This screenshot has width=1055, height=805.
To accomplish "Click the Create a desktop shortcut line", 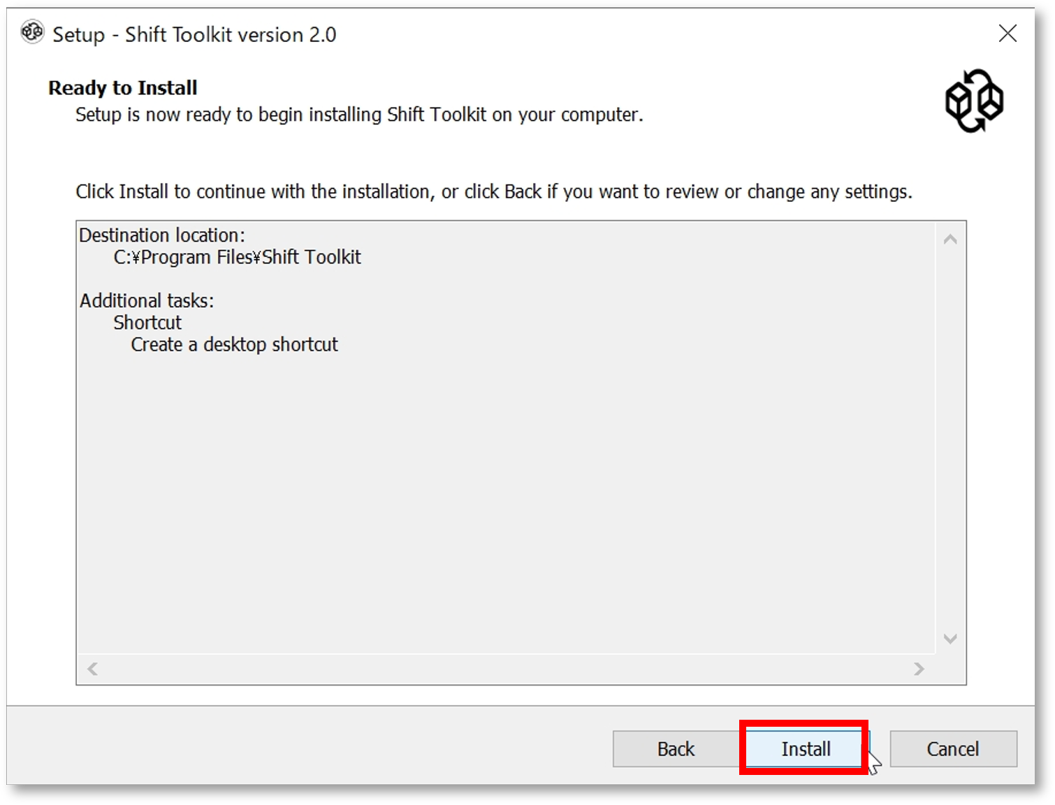I will (234, 345).
